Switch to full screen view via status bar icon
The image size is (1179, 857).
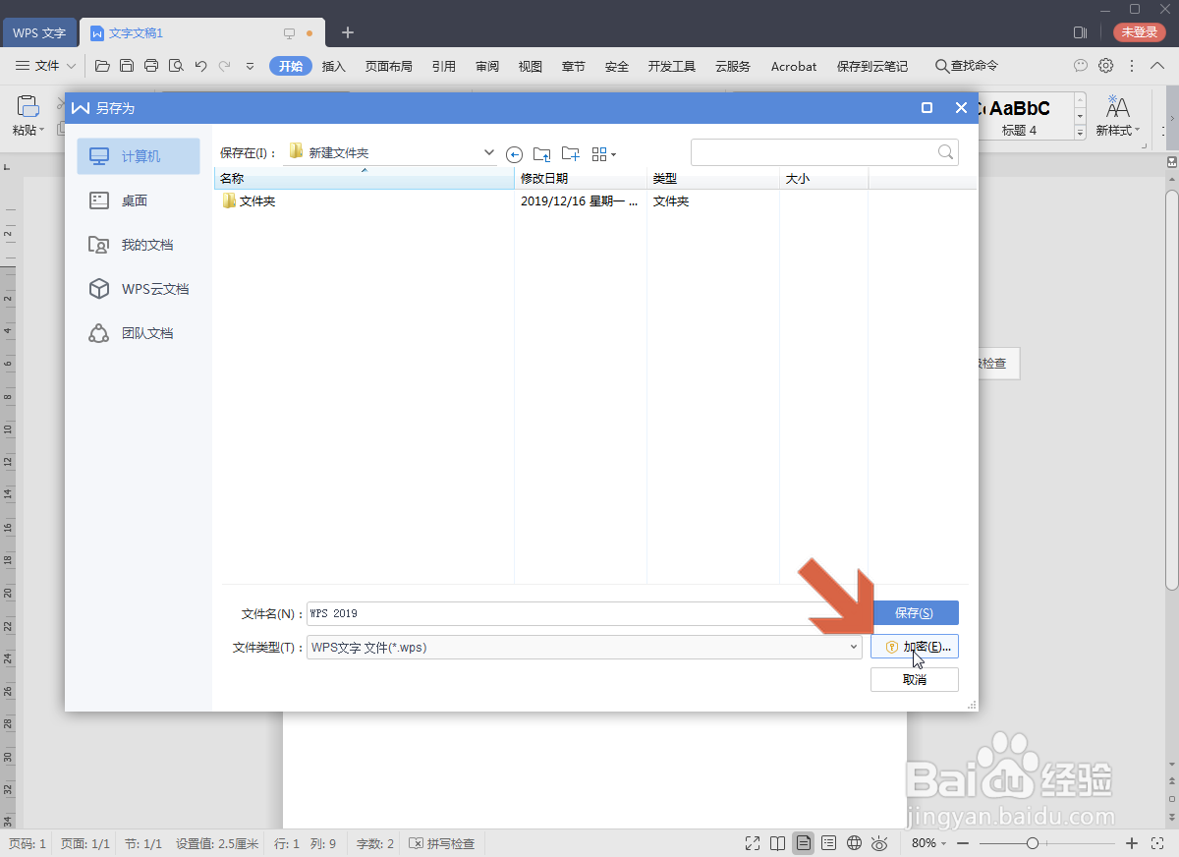click(x=752, y=842)
